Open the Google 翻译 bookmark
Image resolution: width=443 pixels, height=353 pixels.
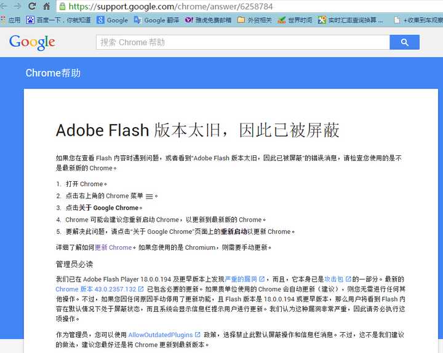click(156, 20)
